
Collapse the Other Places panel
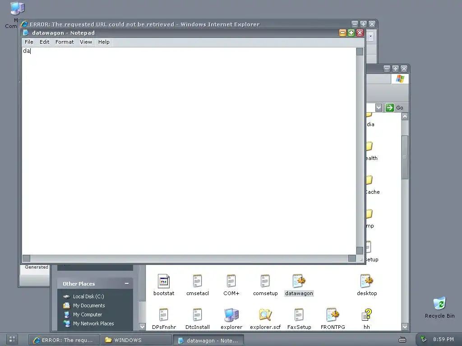point(127,284)
